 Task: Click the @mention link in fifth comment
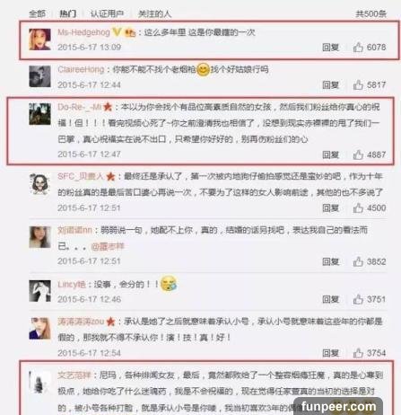[x=108, y=246]
